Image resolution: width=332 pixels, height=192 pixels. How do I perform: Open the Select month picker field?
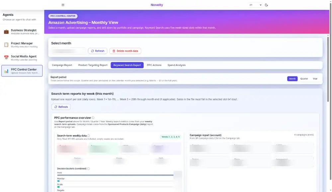click(68, 51)
